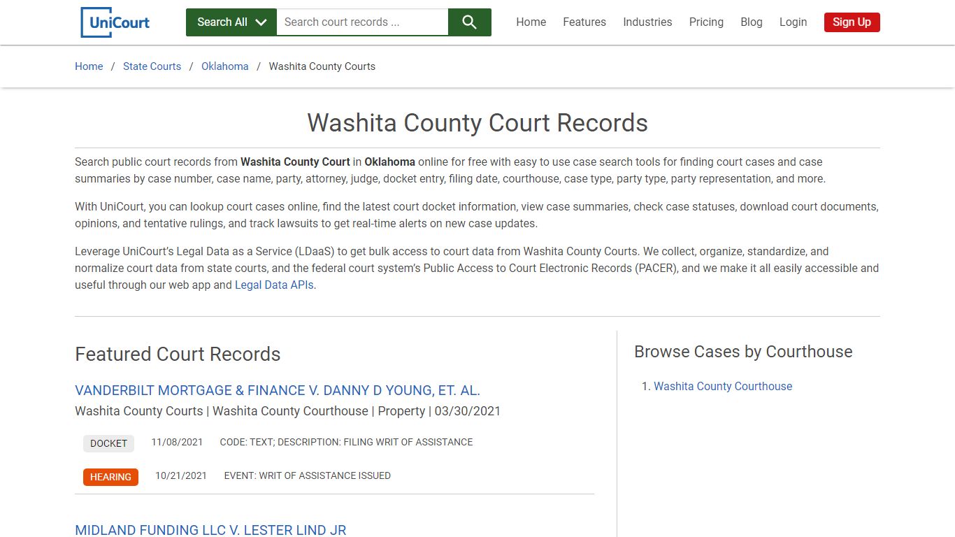Open State Courts breadcrumb link
955x537 pixels.
click(x=152, y=66)
